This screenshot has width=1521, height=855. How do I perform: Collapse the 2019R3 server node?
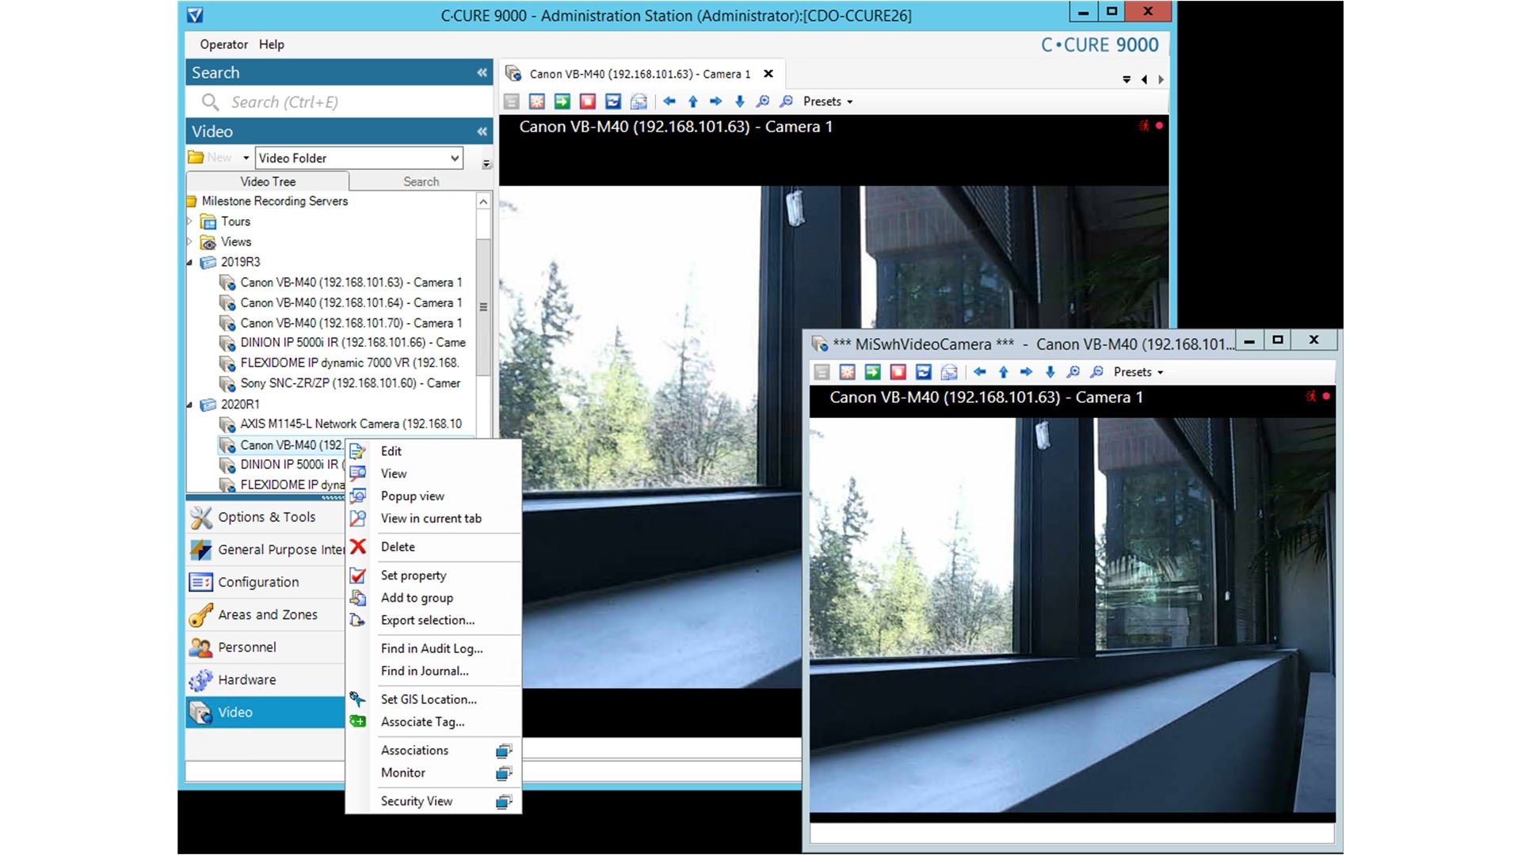point(190,262)
